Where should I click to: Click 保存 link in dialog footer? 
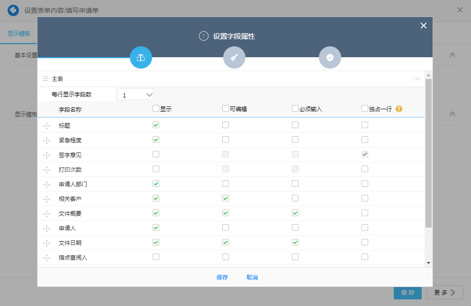[x=222, y=278]
